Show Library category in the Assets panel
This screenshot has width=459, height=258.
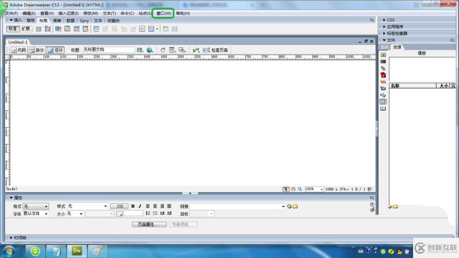coord(383,109)
